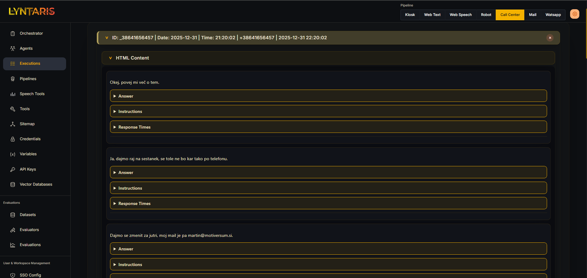Expand Answer under 'Dajmo se zmenit' message
The width and height of the screenshot is (587, 278).
pos(126,249)
